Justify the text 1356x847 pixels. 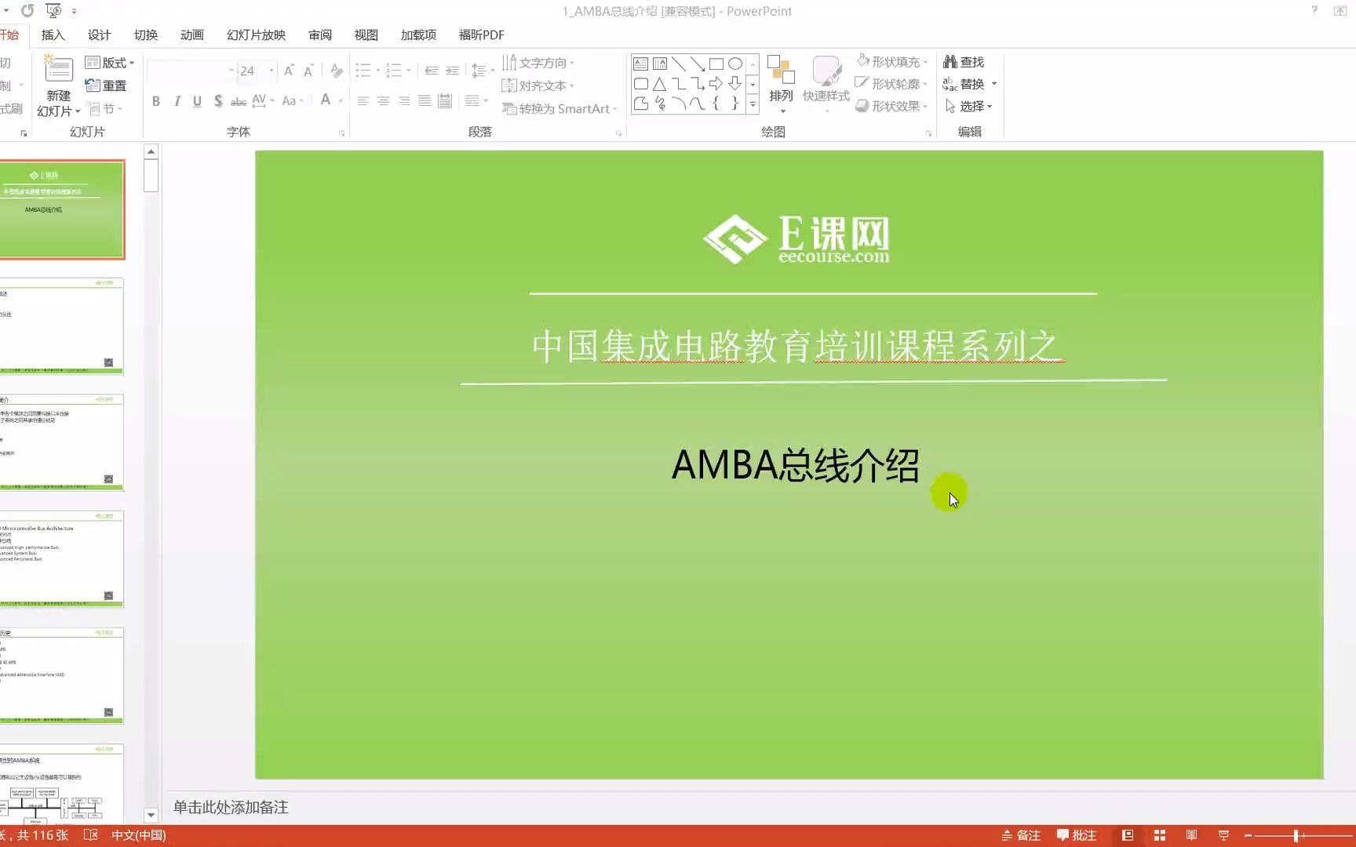click(x=424, y=101)
